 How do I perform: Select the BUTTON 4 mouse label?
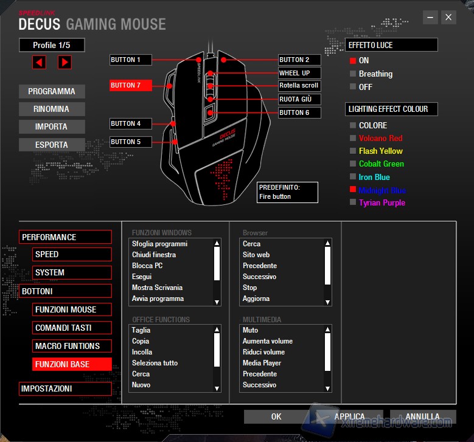[130, 123]
